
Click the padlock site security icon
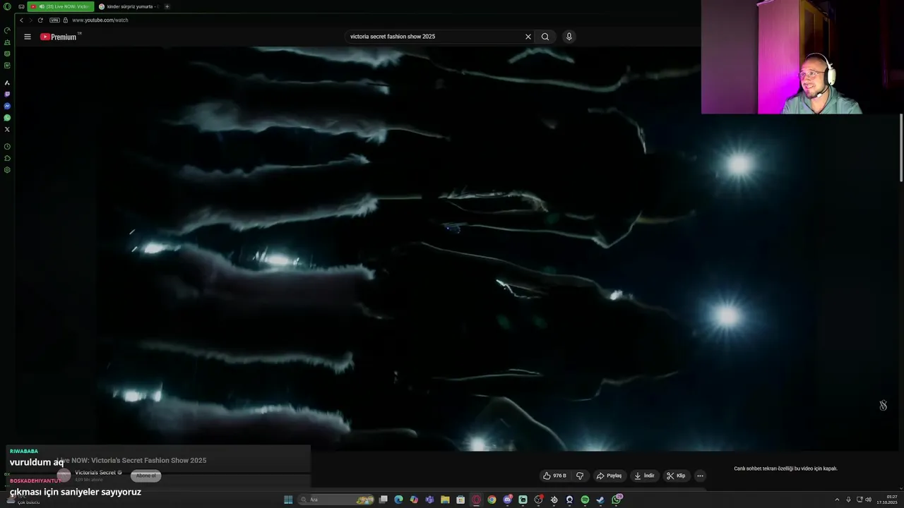65,20
